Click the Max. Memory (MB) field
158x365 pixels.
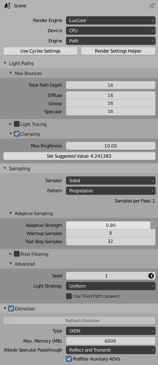pos(110,341)
